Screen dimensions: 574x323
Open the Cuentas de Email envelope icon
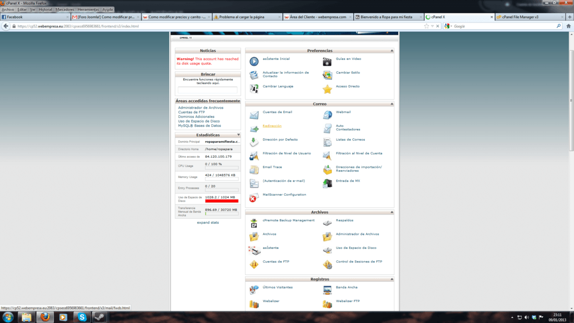pos(254,115)
